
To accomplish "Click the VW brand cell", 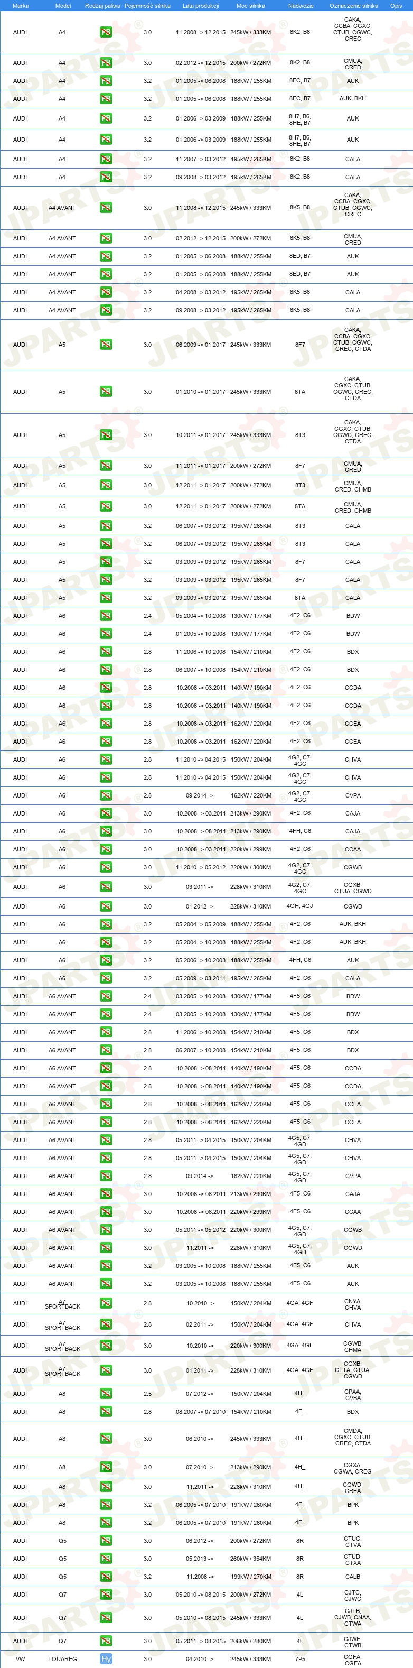I will point(20,1659).
